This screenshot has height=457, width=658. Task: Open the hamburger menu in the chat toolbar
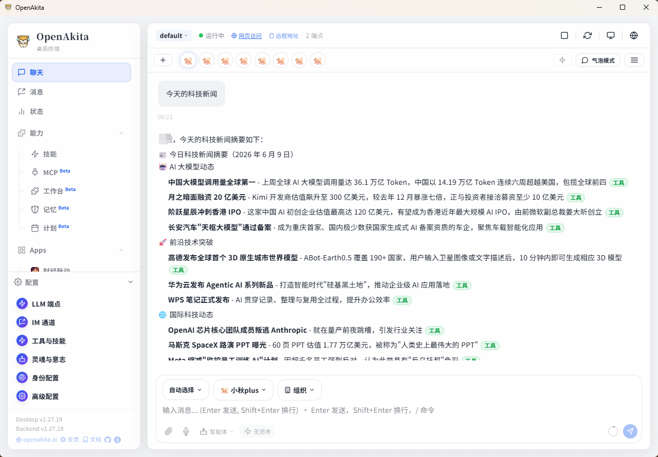tap(634, 60)
